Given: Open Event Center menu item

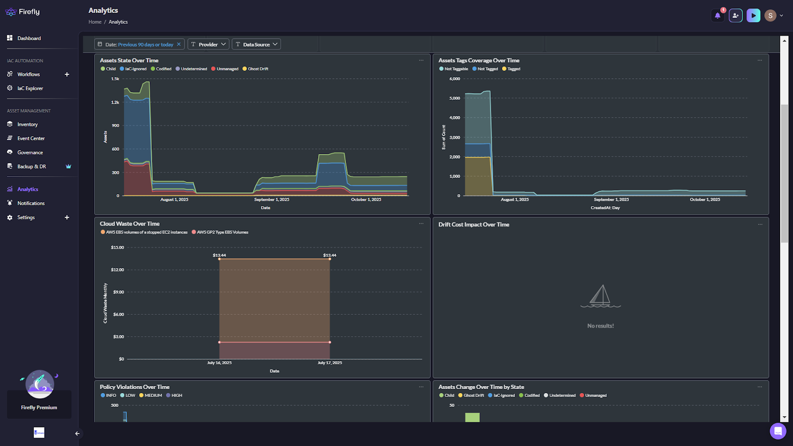Looking at the screenshot, I should point(31,138).
